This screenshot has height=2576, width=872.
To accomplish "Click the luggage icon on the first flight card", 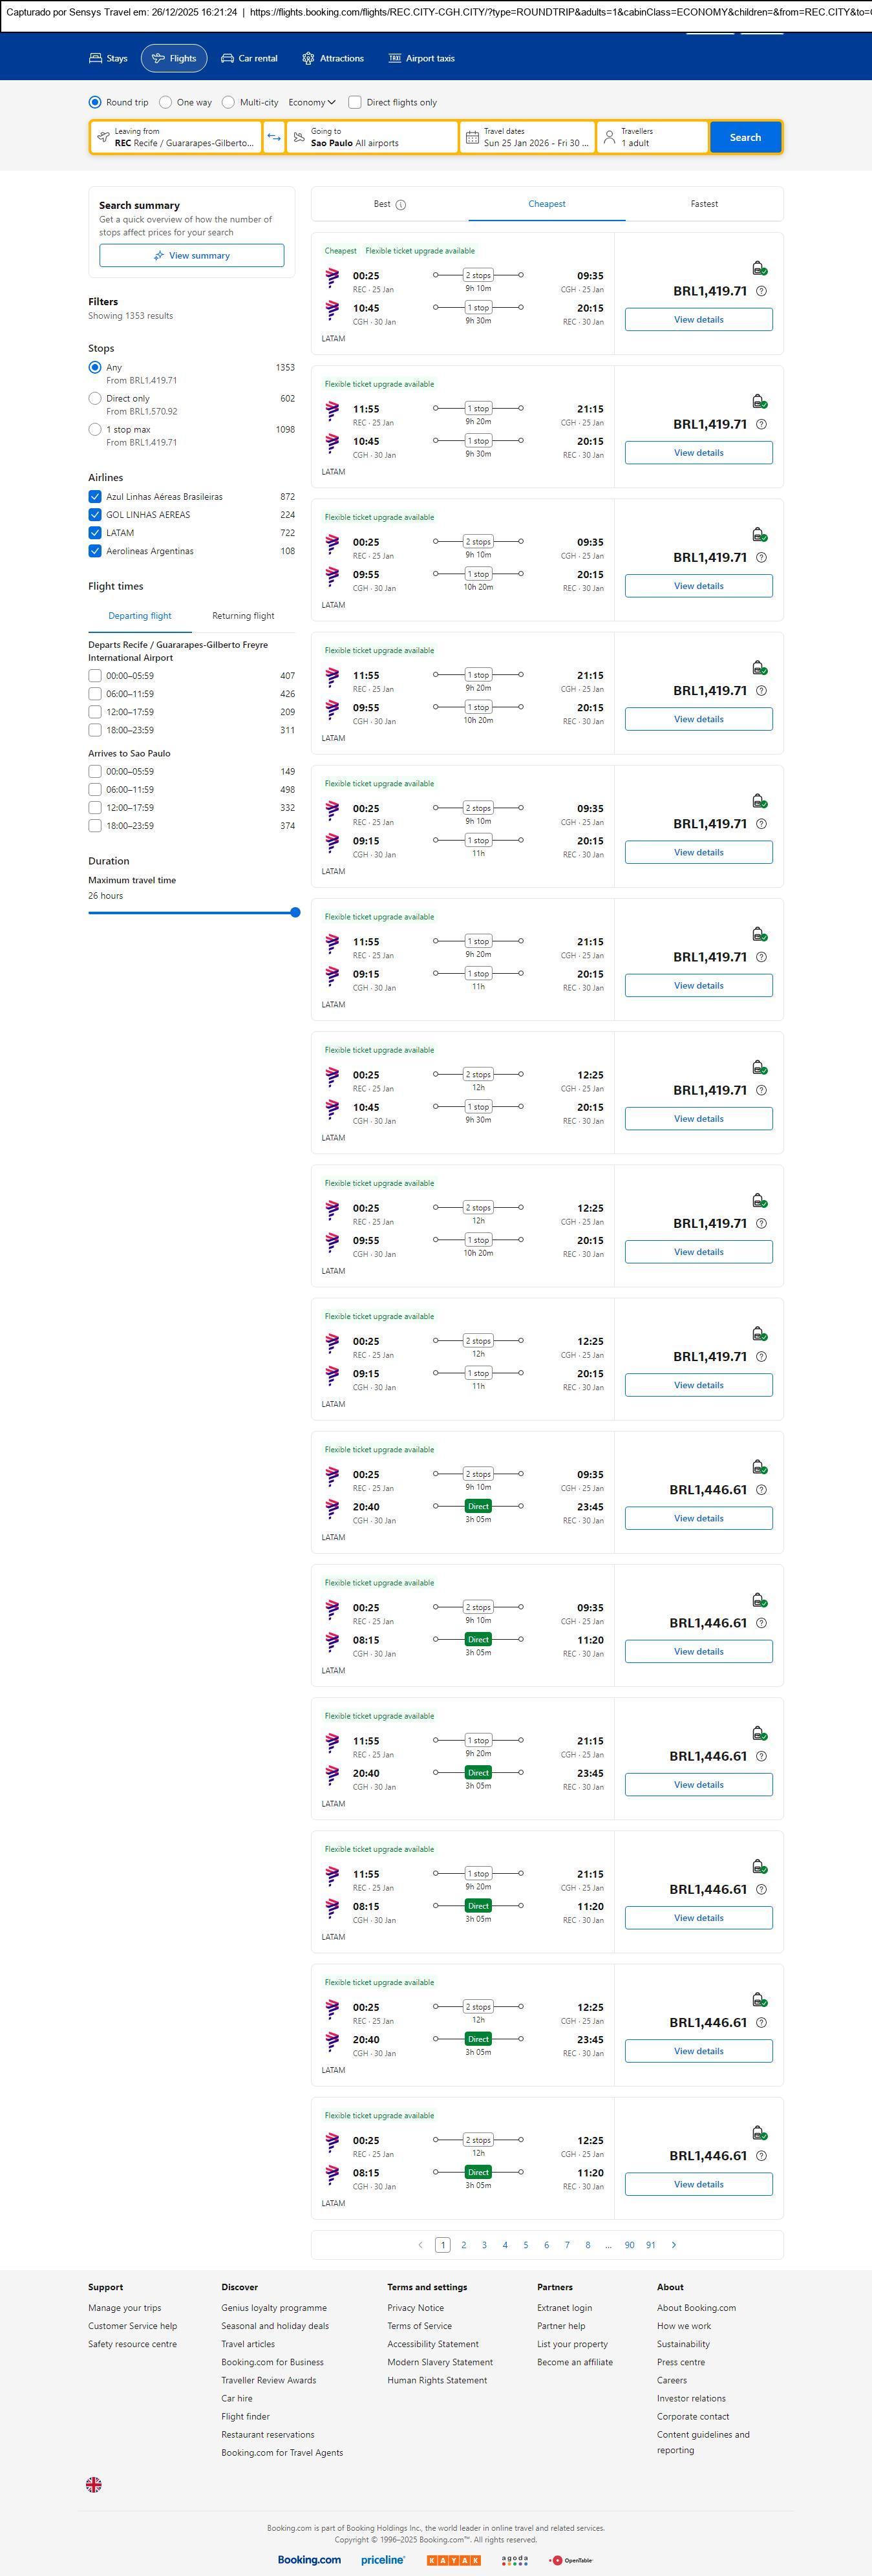I will pos(759,268).
